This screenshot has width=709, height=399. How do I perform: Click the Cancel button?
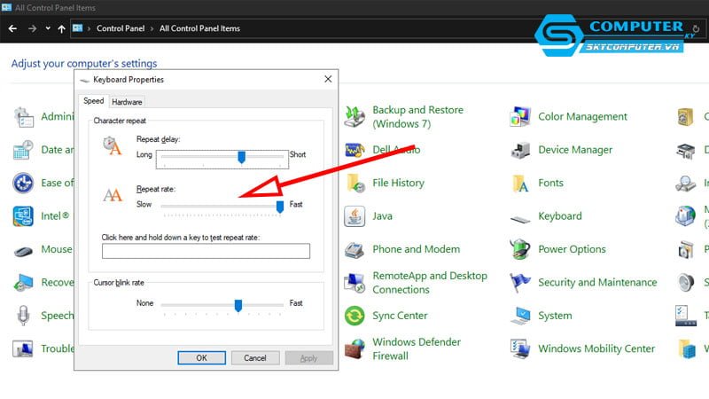(x=255, y=357)
